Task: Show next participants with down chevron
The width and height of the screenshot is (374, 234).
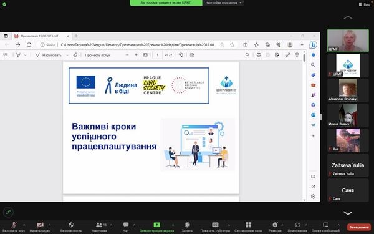Action: click(x=348, y=213)
